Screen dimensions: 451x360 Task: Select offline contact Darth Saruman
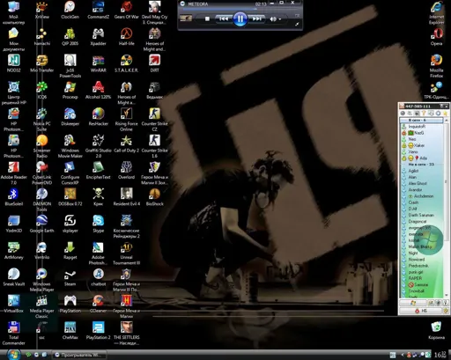(422, 215)
